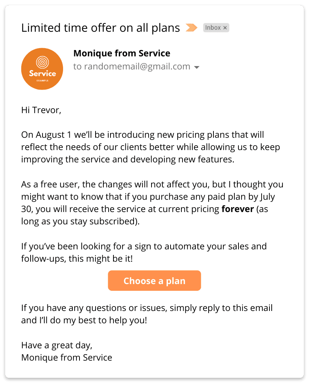Expand recipient details dropdown arrow
This screenshot has height=383, width=309.
pyautogui.click(x=197, y=67)
